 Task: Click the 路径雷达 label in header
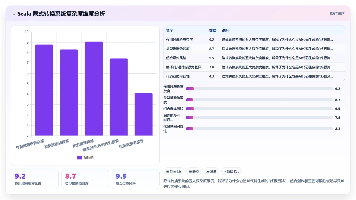(337, 13)
